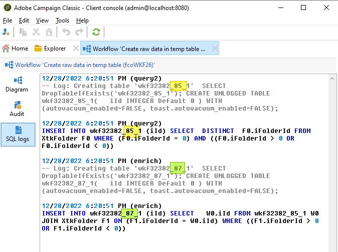Open the Edit menu
Screen dimensions: 338x252
(24, 20)
